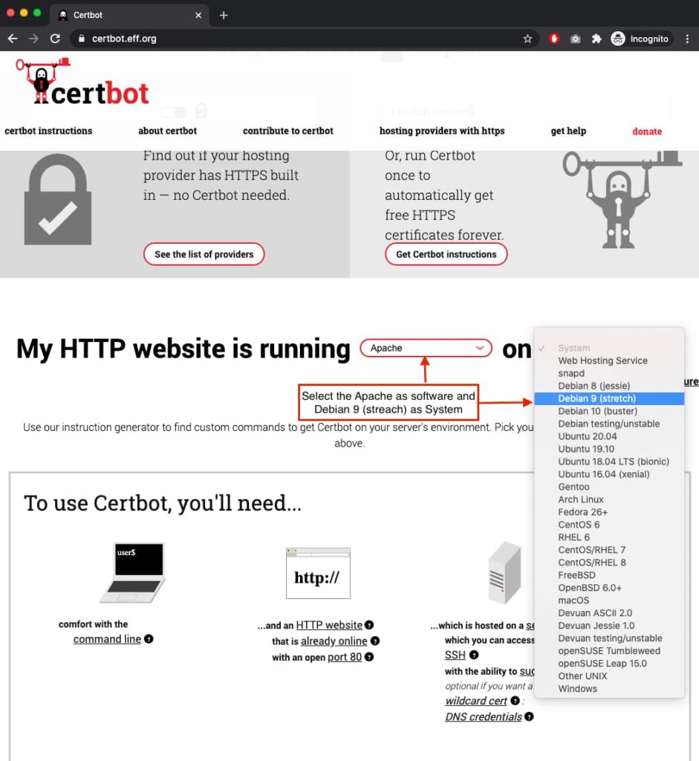
Task: Select Debian testing/unstable option
Action: point(609,424)
